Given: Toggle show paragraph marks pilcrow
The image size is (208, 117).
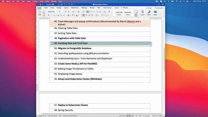Looking at the screenshot, I should click(109, 12).
